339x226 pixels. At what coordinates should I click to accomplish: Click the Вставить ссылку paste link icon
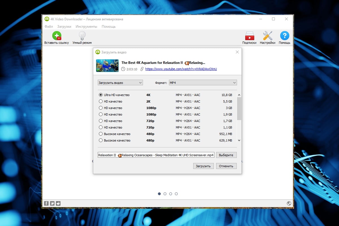56,36
